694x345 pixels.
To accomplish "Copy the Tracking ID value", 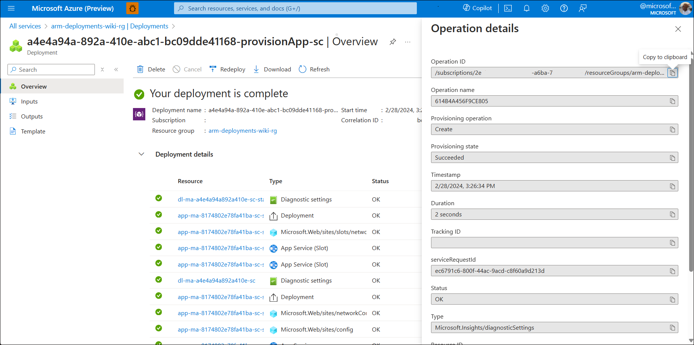I will [672, 243].
